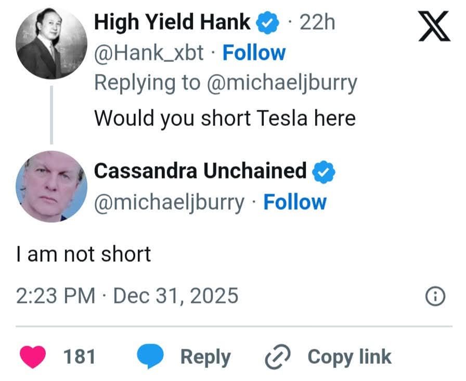Image resolution: width=466 pixels, height=381 pixels.
Task: Click the Replying to @michaeljburry mention
Action: click(x=282, y=83)
